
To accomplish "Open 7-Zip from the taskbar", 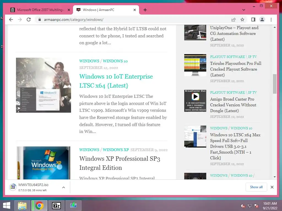I will 56,206.
